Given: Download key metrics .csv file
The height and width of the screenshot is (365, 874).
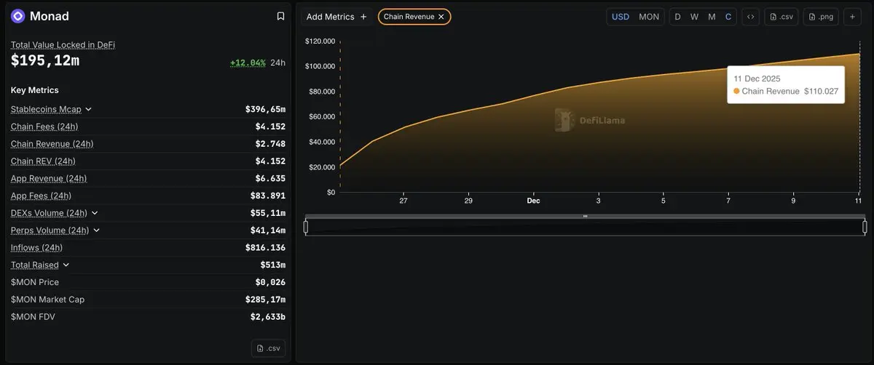Looking at the screenshot, I should 268,348.
